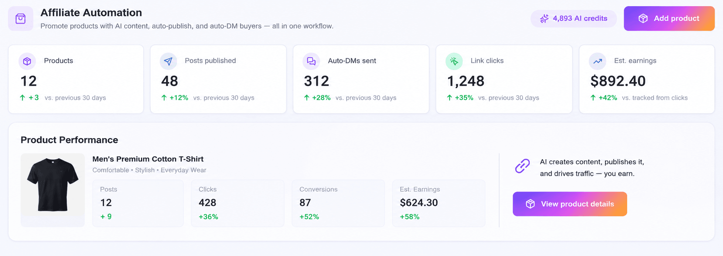723x256 pixels.
Task: Click the Auto-DMs sent chat bubbles icon
Action: 311,61
